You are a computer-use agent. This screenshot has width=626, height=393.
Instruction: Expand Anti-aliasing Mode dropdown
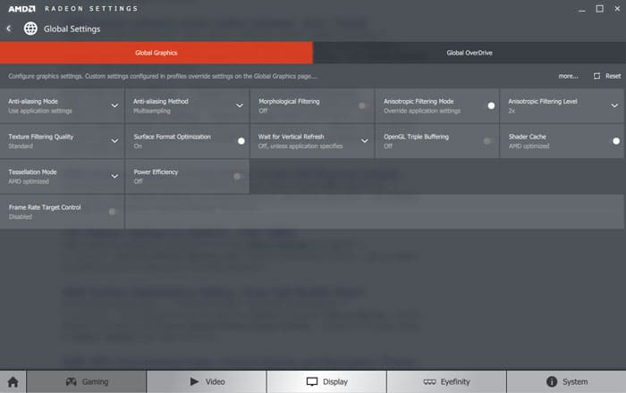click(x=114, y=105)
